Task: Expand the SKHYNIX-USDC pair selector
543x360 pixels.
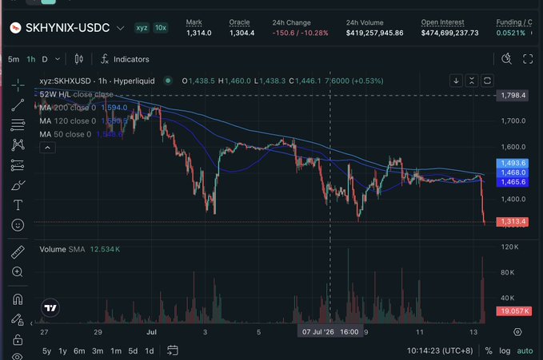Action: point(120,28)
